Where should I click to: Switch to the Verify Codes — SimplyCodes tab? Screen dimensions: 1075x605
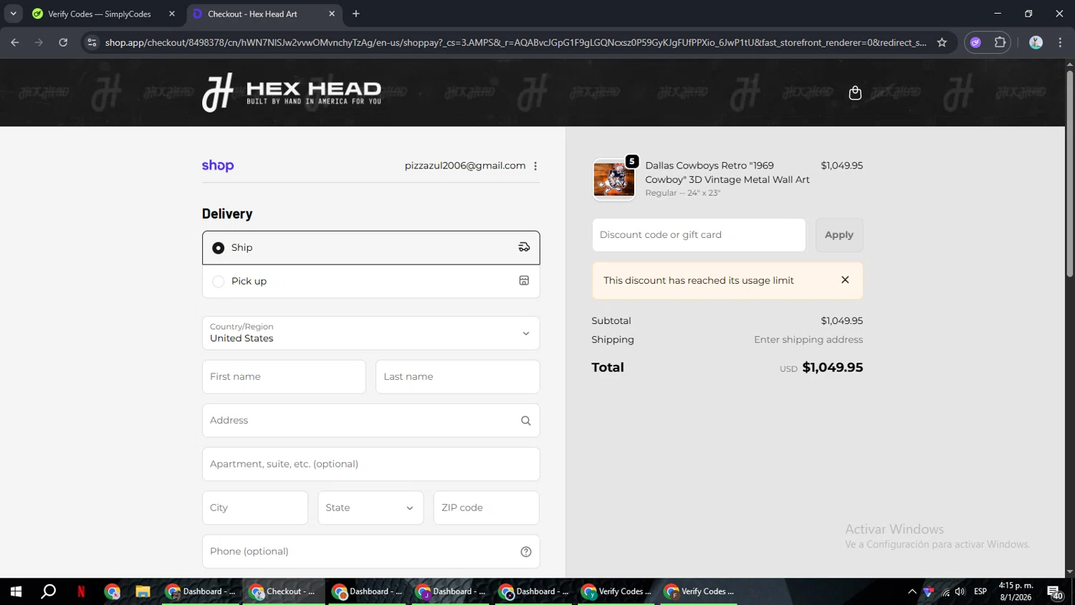[99, 14]
